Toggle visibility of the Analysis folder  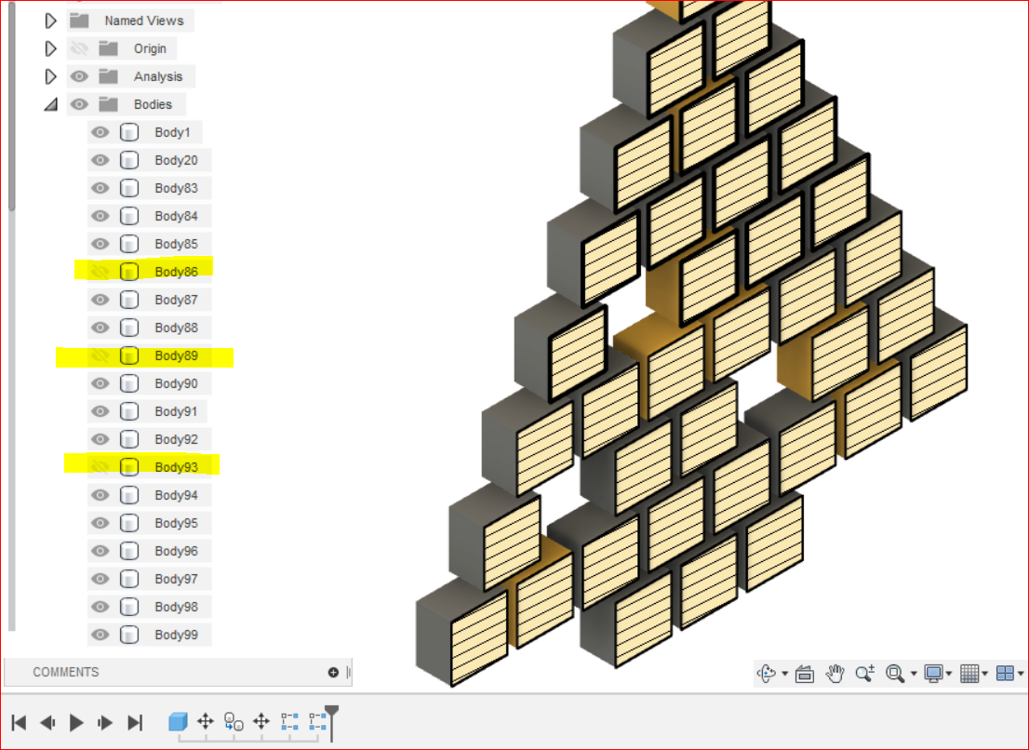(79, 76)
